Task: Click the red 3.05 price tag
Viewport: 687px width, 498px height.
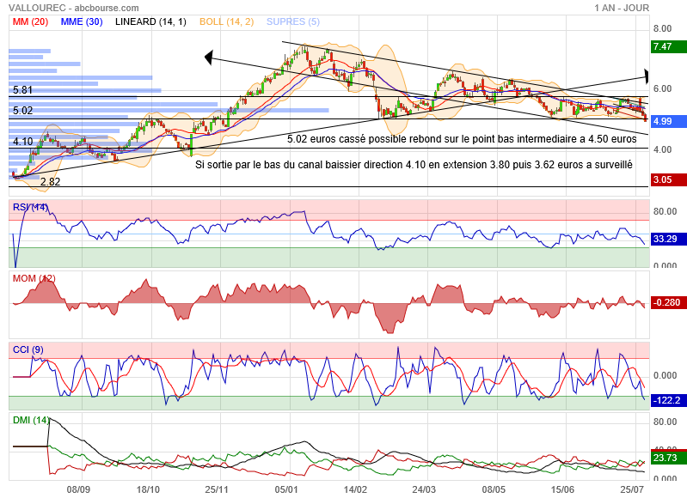Action: coord(662,179)
